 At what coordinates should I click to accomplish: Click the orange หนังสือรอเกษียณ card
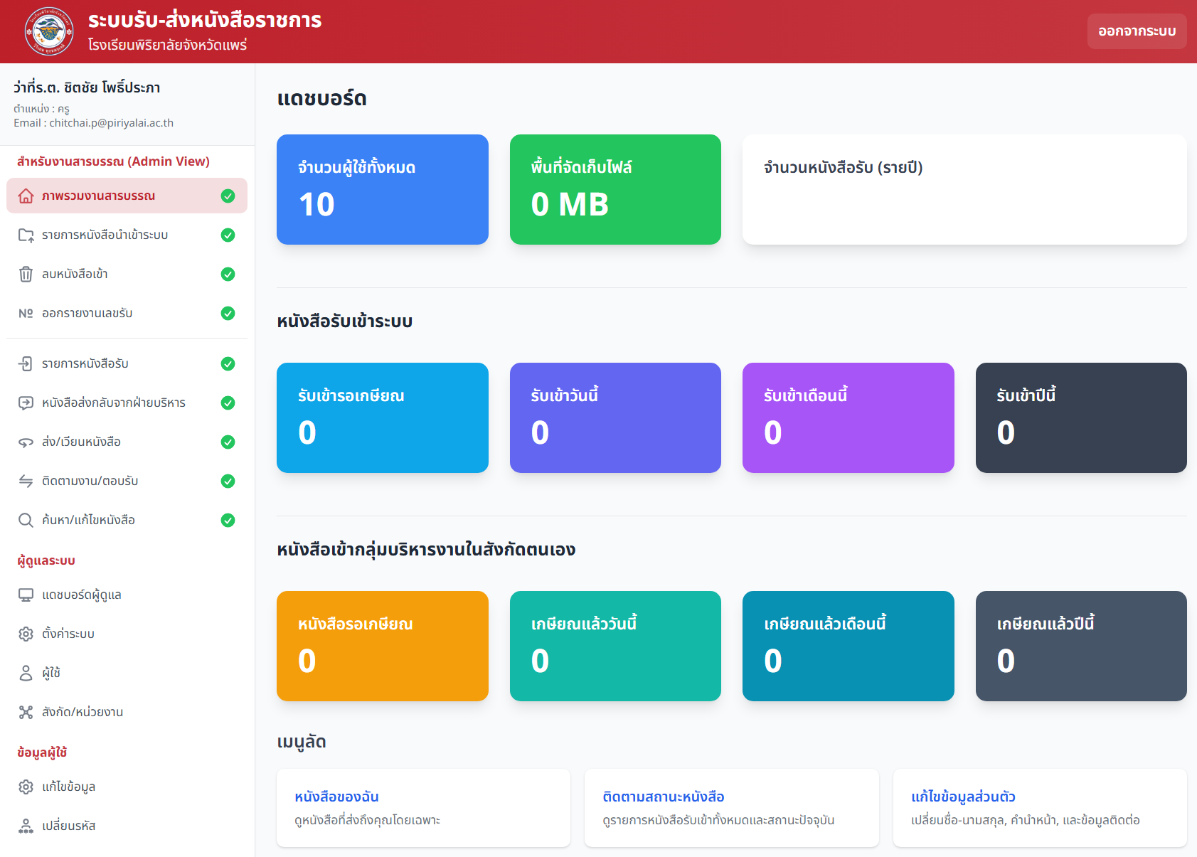[382, 646]
